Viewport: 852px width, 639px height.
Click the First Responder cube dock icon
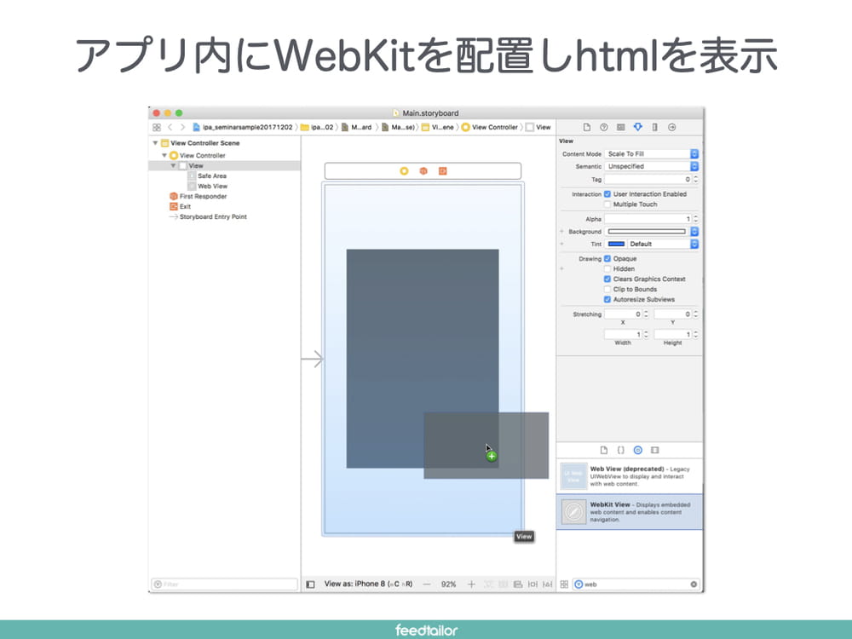tap(423, 171)
